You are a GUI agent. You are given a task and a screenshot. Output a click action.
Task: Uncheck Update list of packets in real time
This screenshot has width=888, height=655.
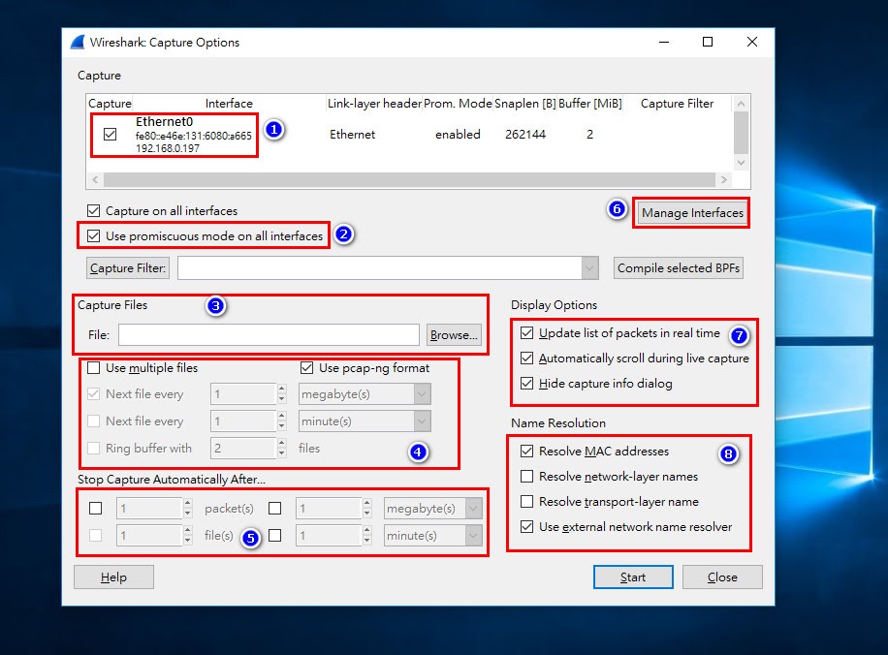[x=526, y=333]
